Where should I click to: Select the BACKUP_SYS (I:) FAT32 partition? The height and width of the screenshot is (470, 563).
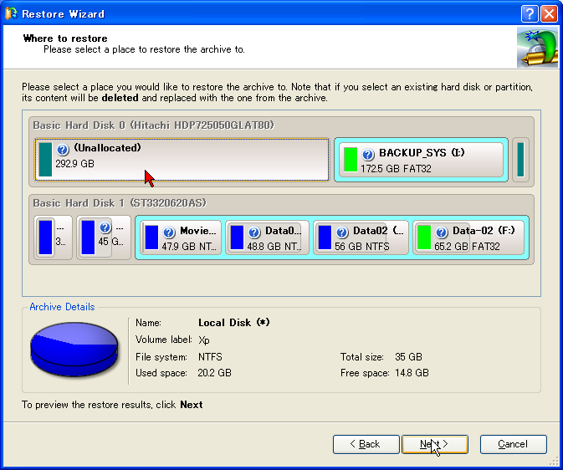pyautogui.click(x=419, y=160)
